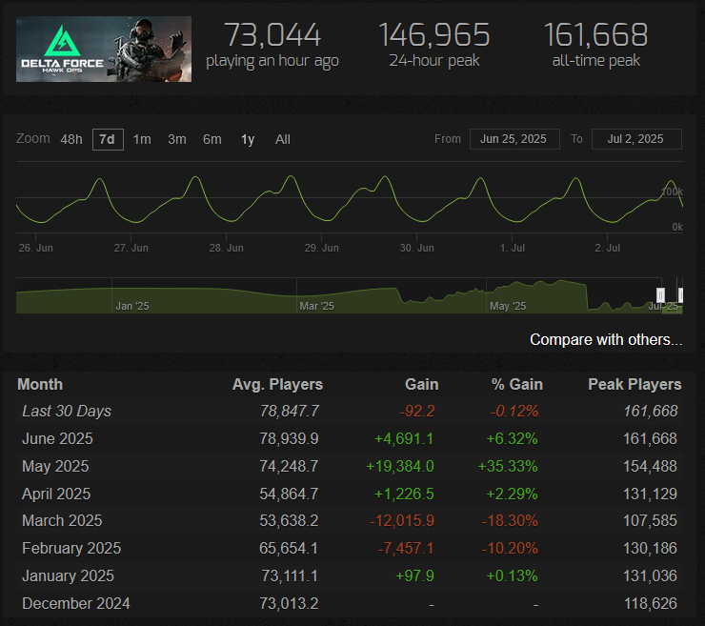Select the 1m zoom range

coord(142,139)
